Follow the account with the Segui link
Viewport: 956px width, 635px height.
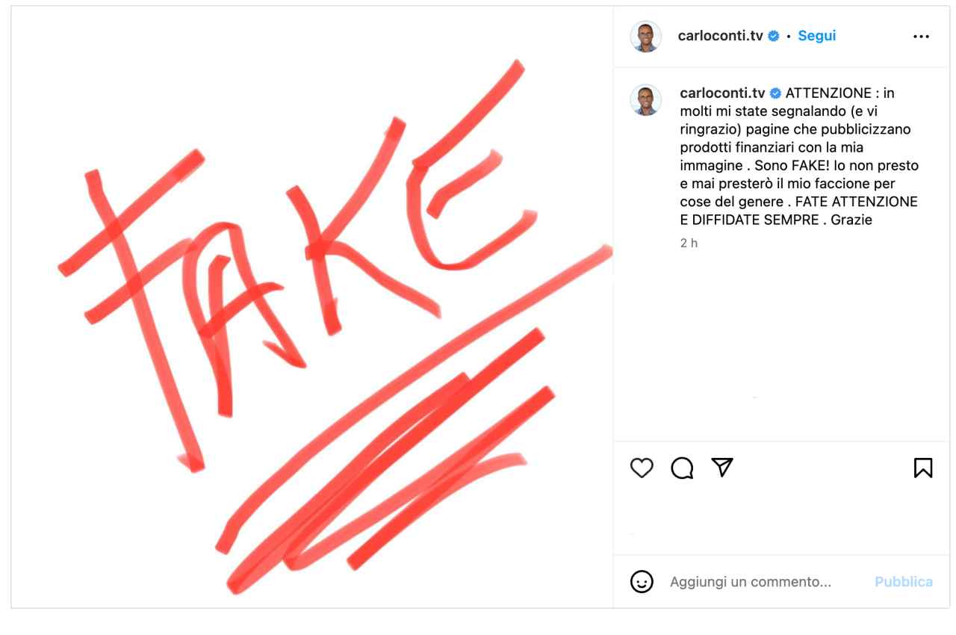817,36
